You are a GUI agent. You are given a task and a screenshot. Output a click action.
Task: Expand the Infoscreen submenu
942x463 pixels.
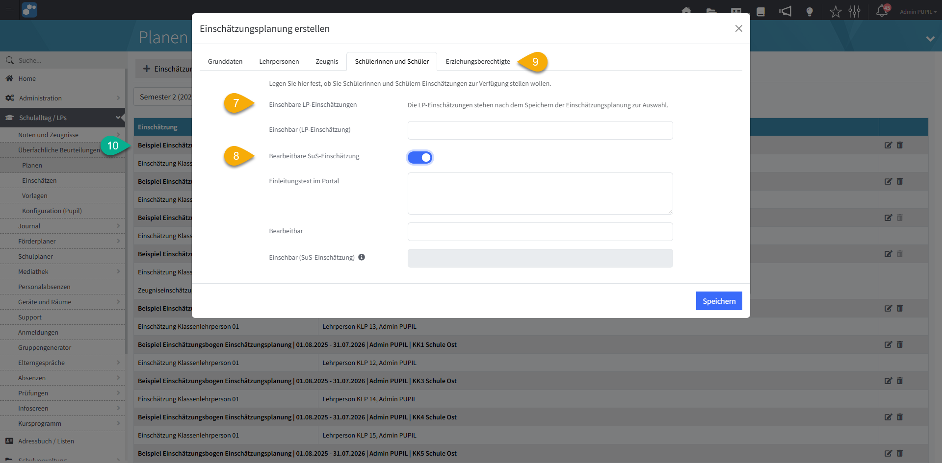pos(118,408)
